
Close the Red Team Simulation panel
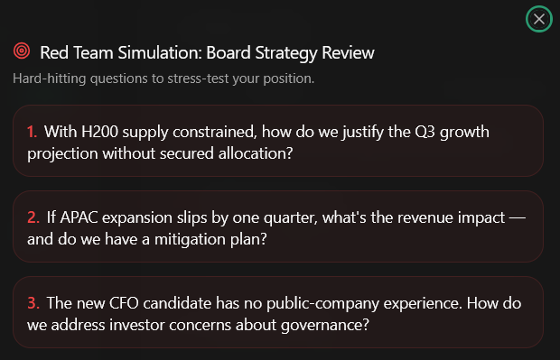[539, 19]
